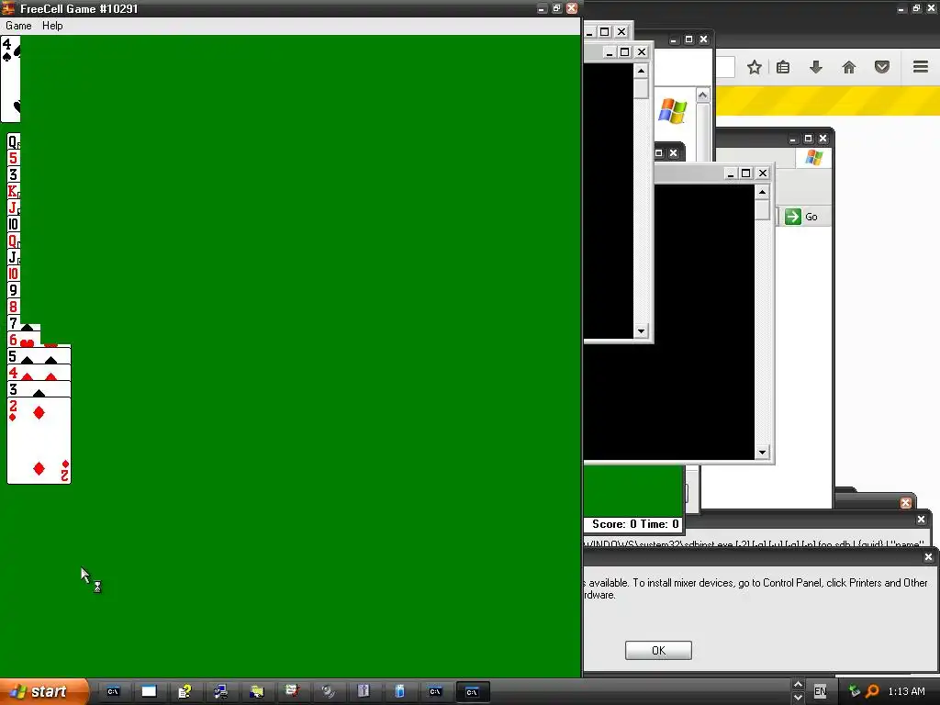Viewport: 940px width, 705px height.
Task: Open the Game menu in FreeCell
Action: [18, 26]
